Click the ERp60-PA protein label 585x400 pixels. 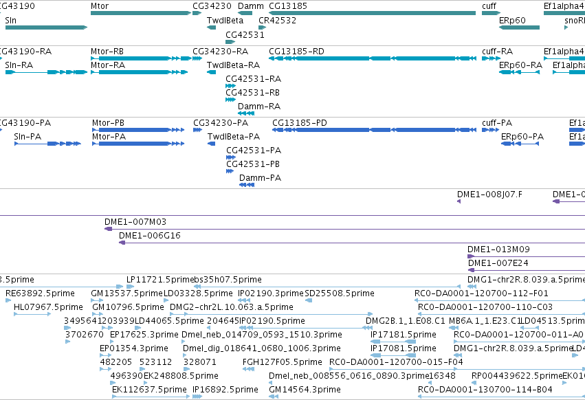(x=522, y=137)
